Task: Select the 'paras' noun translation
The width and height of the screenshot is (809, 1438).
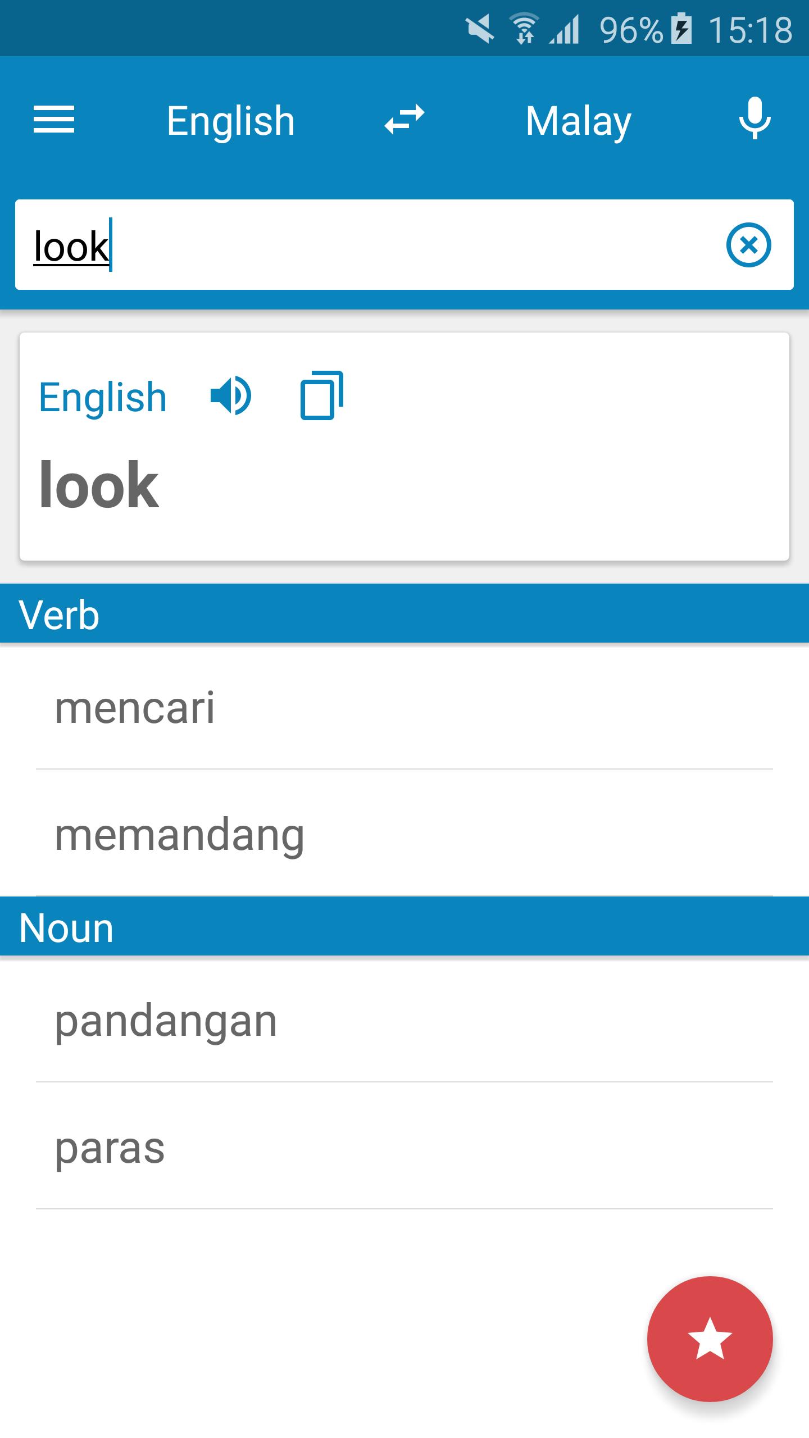Action: pos(110,1148)
